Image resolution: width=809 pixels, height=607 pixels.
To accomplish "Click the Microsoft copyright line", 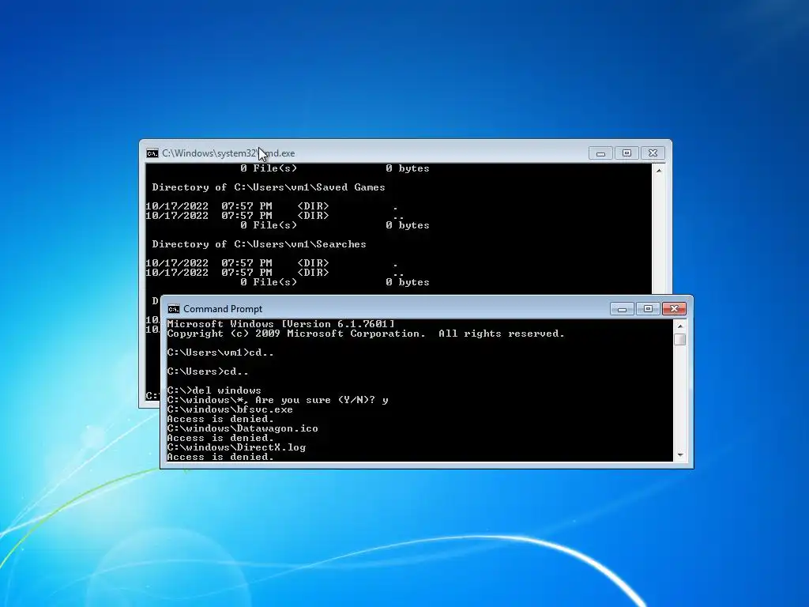I will [366, 334].
